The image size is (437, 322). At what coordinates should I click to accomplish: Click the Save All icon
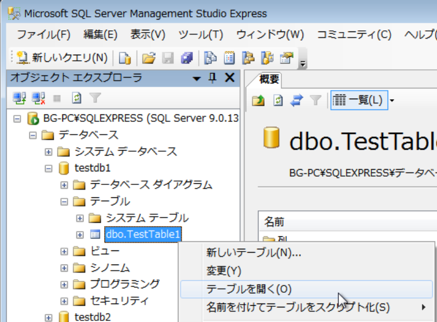click(187, 58)
